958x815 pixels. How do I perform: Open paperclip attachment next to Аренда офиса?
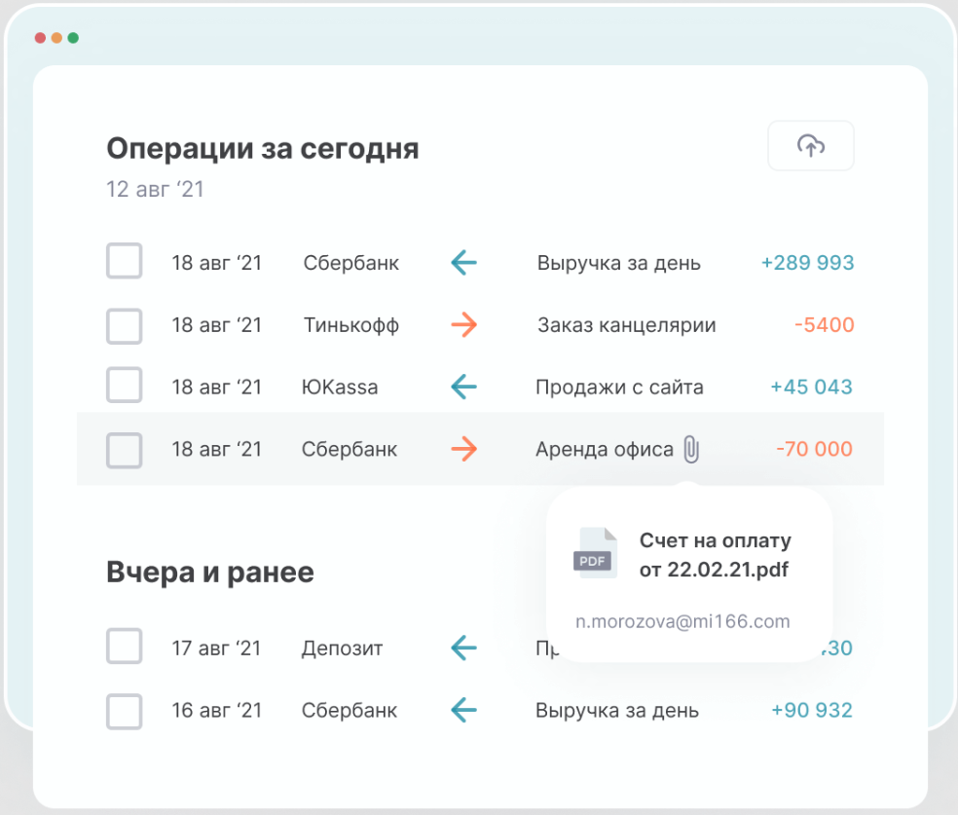coord(691,449)
